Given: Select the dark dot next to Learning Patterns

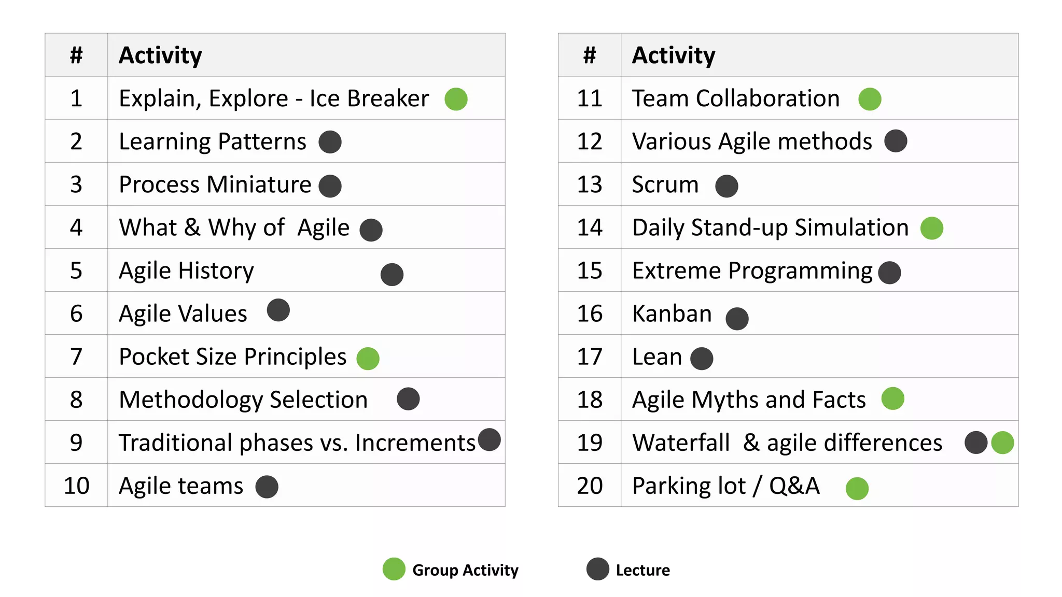Looking at the screenshot, I should [330, 142].
